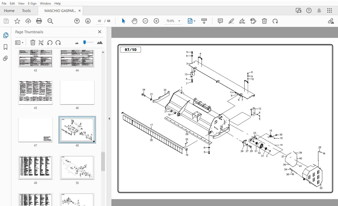Enlarge thumbnail size with large mountain icon

(x=100, y=42)
